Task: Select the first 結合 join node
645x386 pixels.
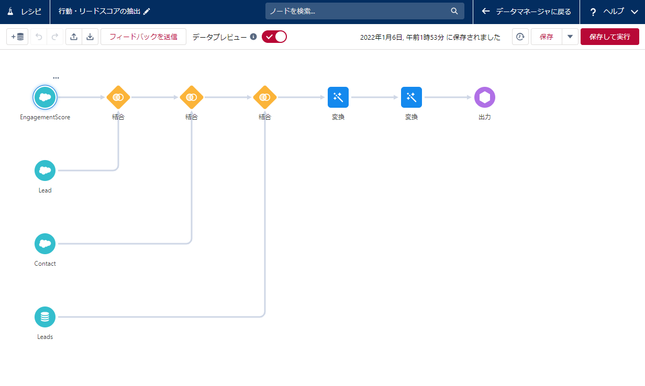Action: coord(118,97)
